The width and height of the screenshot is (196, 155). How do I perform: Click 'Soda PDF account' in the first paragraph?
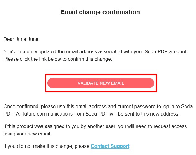coord(166,52)
